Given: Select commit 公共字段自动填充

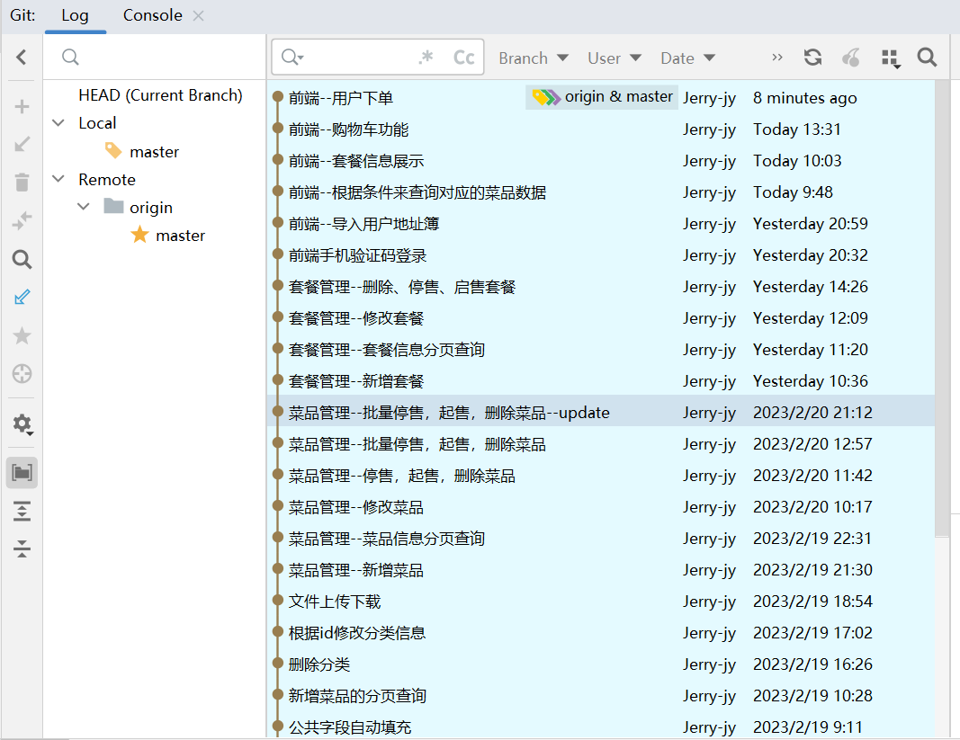Looking at the screenshot, I should coord(601,727).
